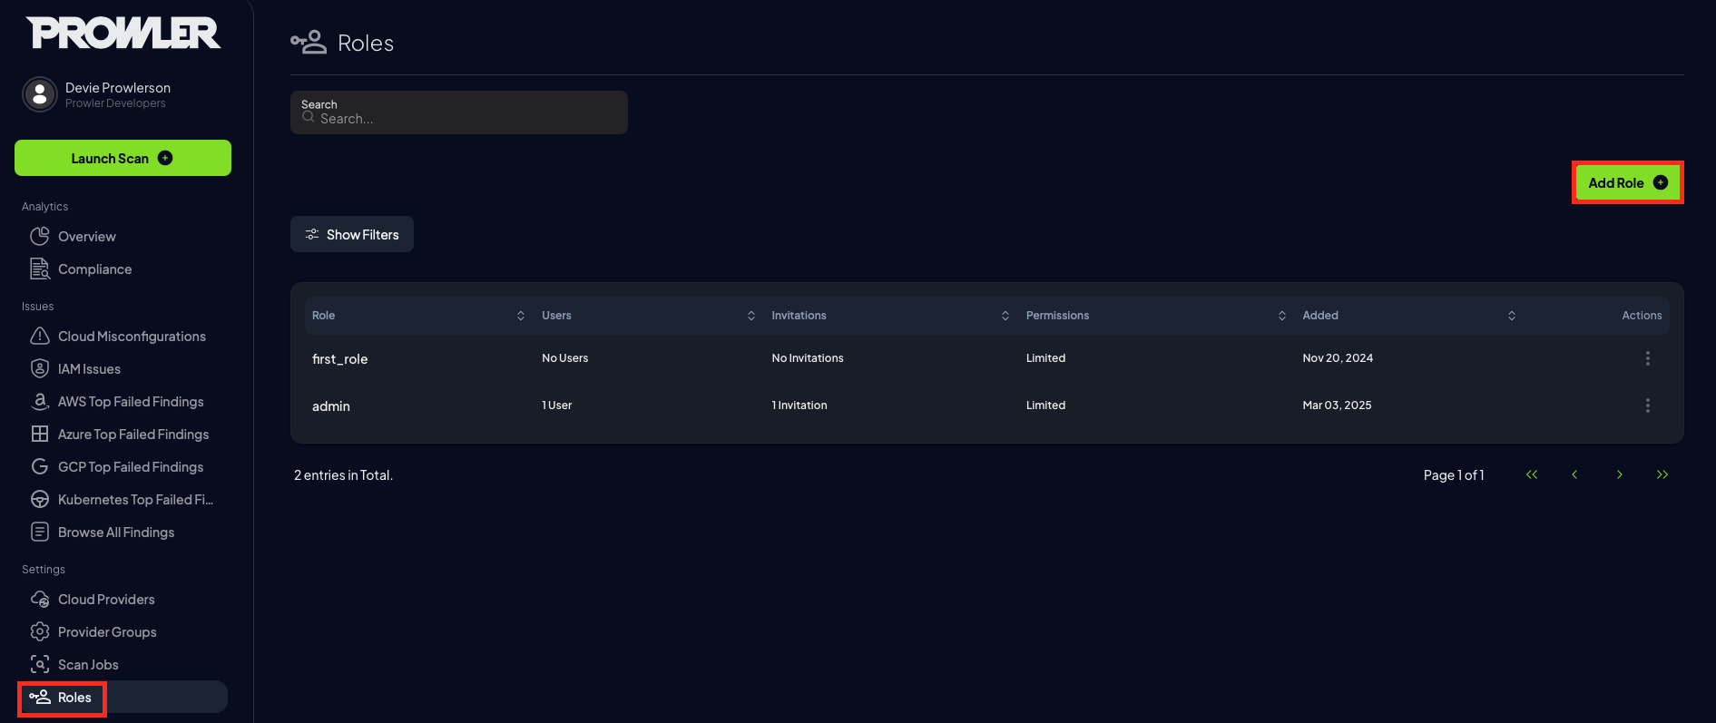This screenshot has height=723, width=1716.
Task: Sort table by Permissions column
Action: pyautogui.click(x=1282, y=316)
